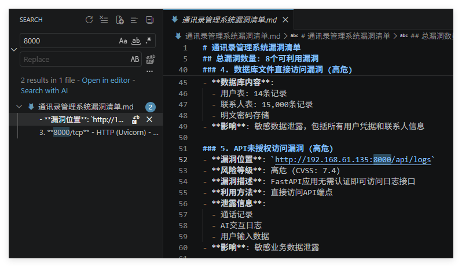Refresh the search results

pyautogui.click(x=89, y=20)
